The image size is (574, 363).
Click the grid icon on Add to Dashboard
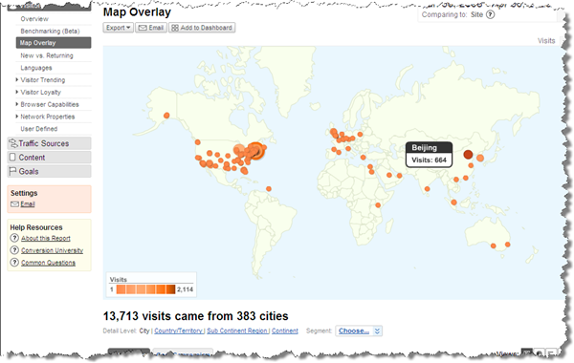(x=175, y=28)
